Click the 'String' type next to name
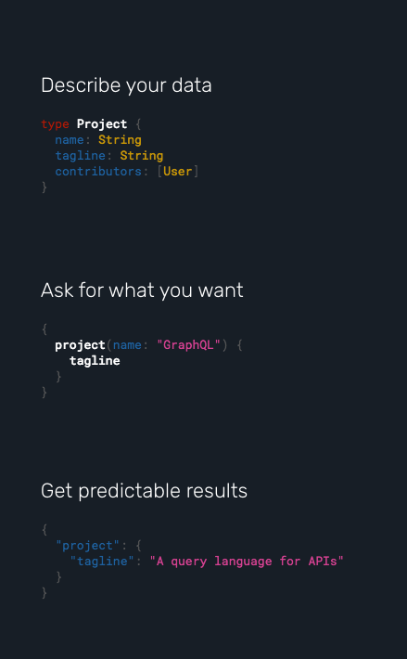Screen dimensions: 407x659 pyautogui.click(x=120, y=139)
